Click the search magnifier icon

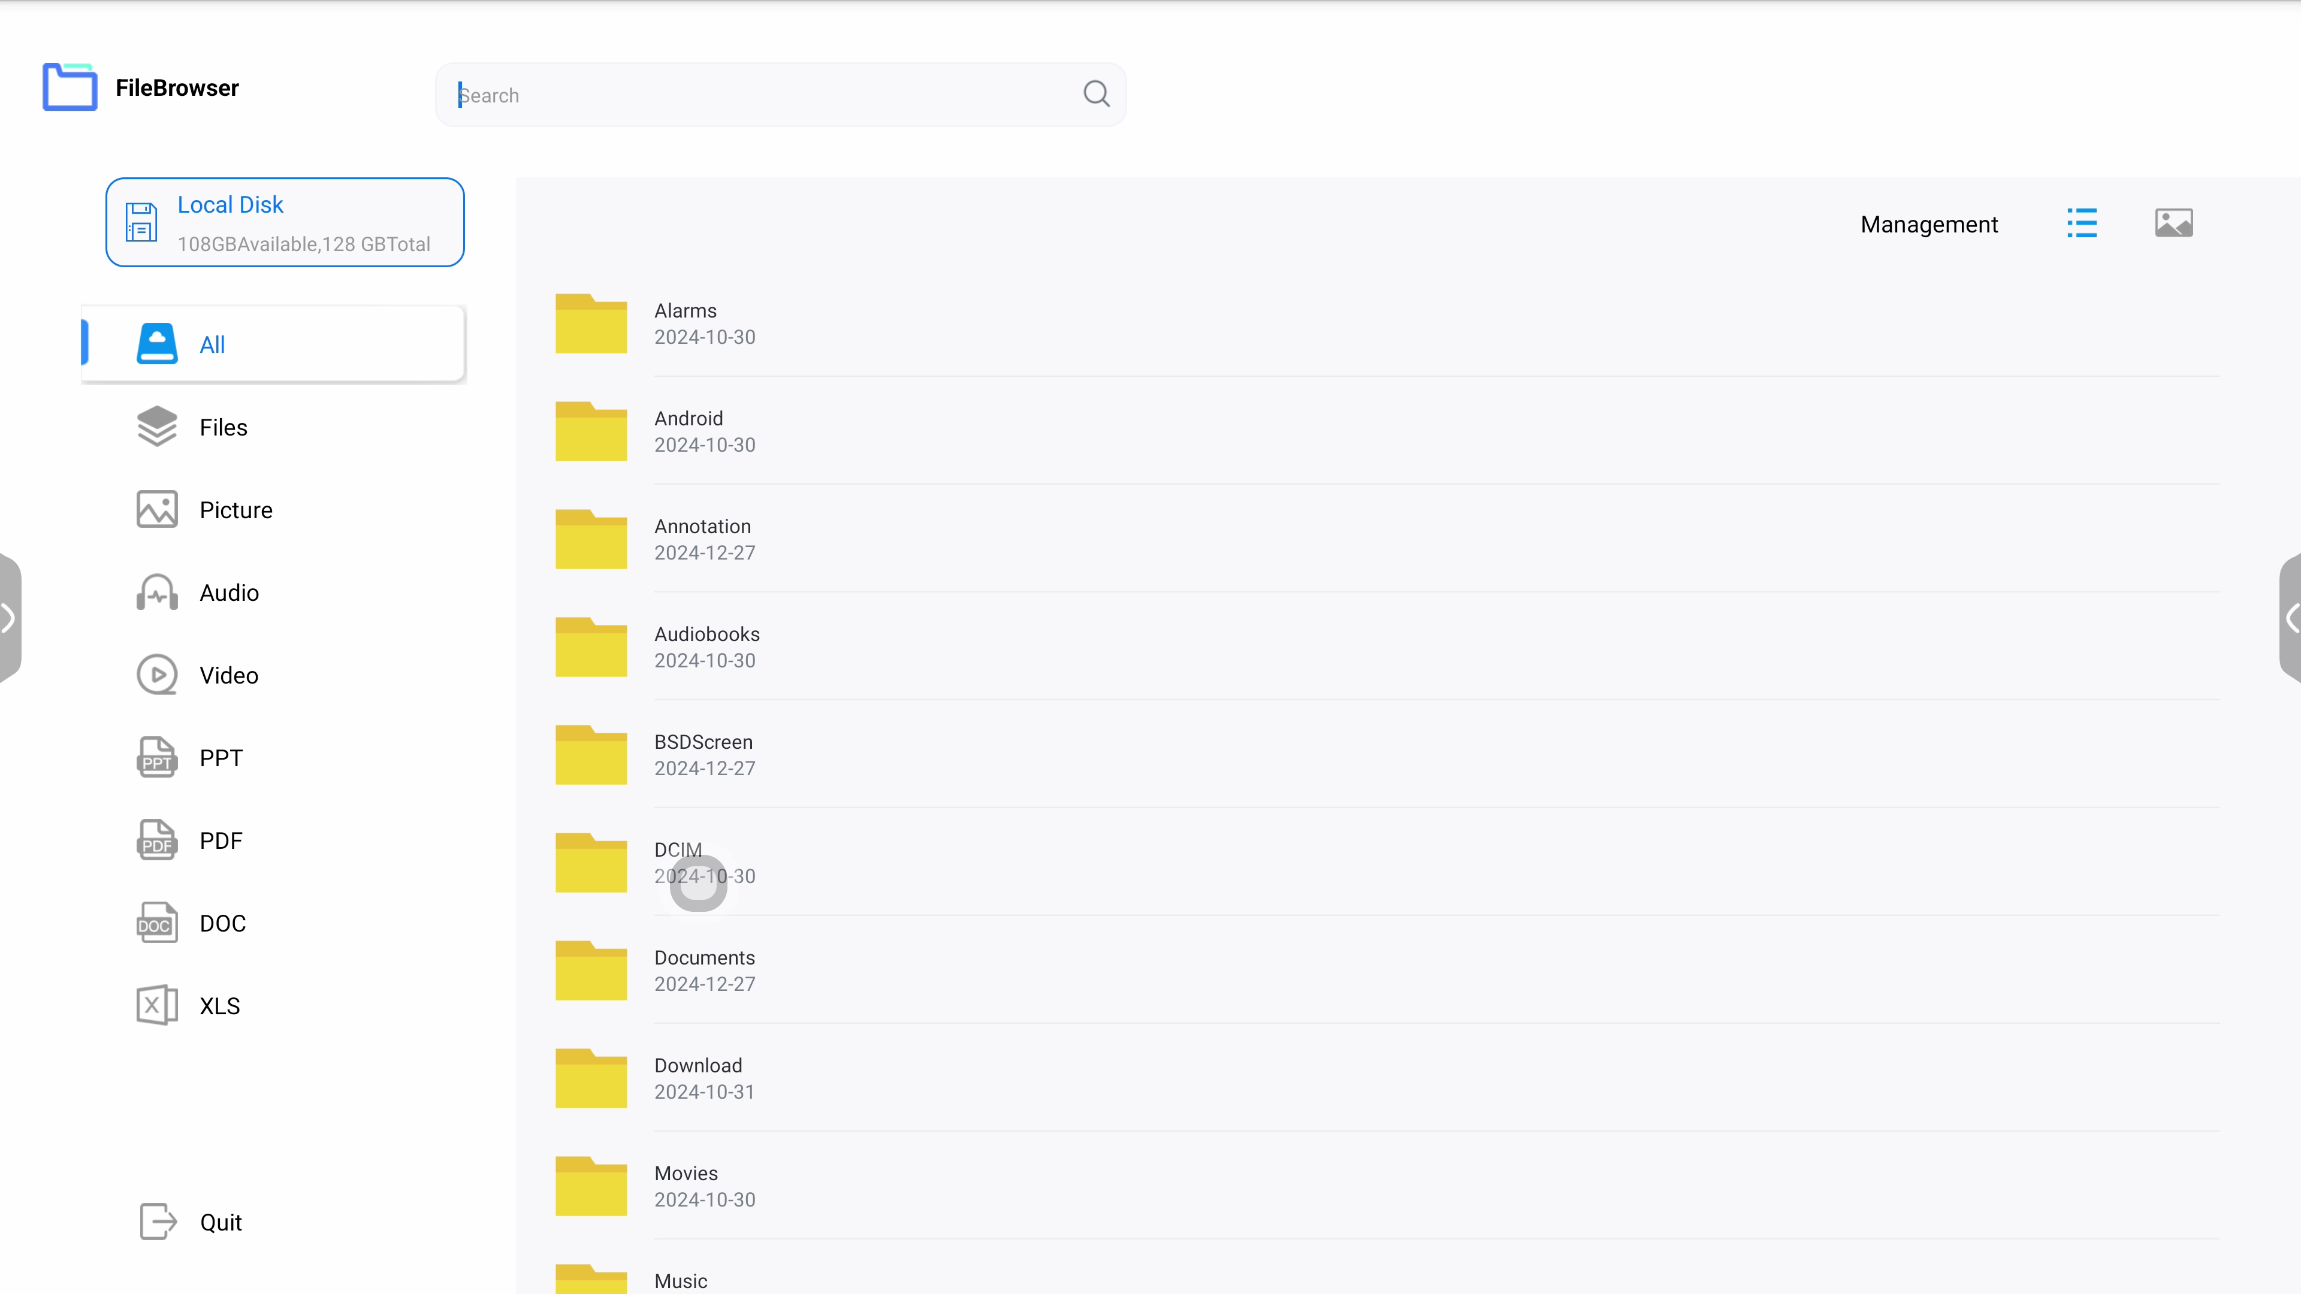pos(1096,94)
